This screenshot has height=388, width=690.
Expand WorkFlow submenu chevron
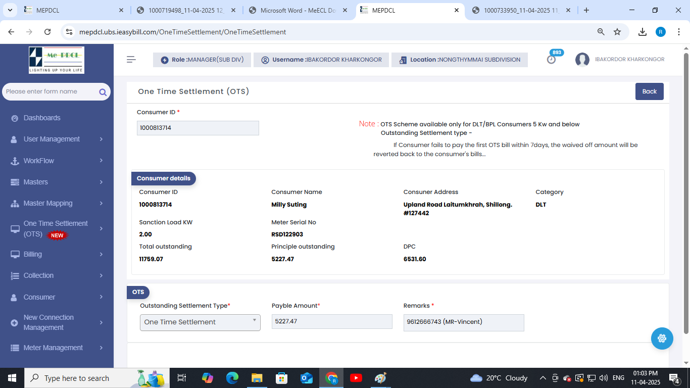(101, 161)
